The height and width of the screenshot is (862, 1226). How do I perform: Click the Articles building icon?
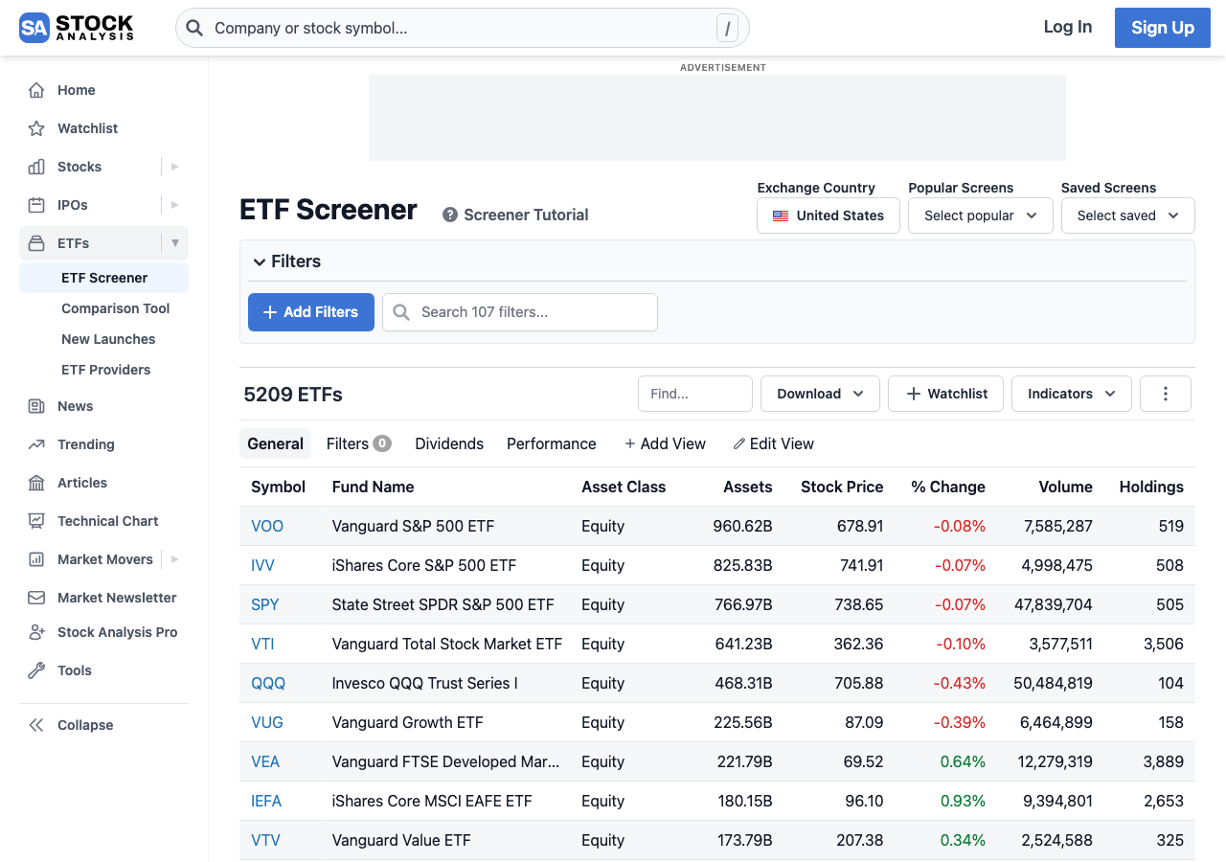click(36, 483)
